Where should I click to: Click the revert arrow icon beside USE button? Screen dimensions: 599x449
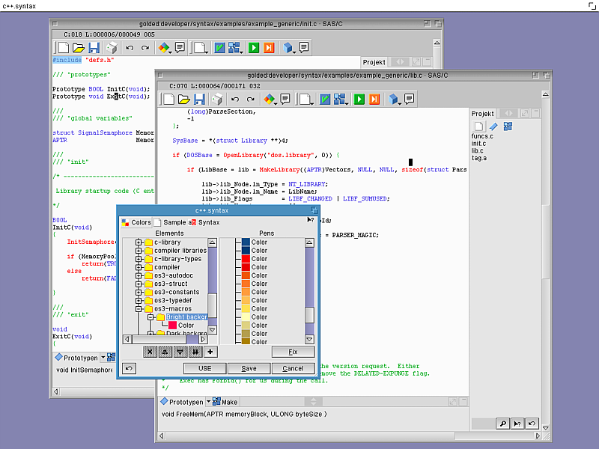(129, 368)
